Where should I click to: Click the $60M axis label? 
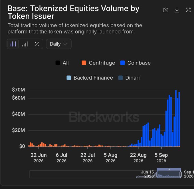point(19,98)
